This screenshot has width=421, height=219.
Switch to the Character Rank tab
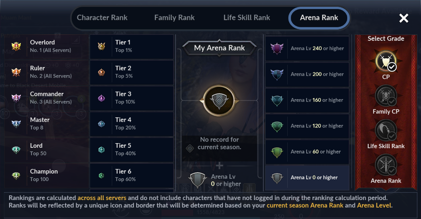pyautogui.click(x=102, y=18)
